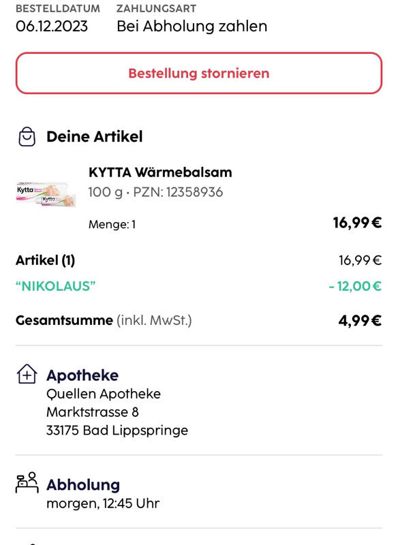This screenshot has width=398, height=545.
Task: Click the order date 06.12.2023
Action: [x=52, y=27]
